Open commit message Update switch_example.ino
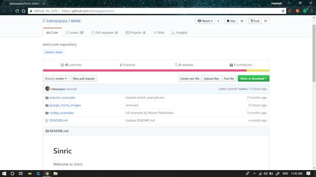 click(145, 97)
